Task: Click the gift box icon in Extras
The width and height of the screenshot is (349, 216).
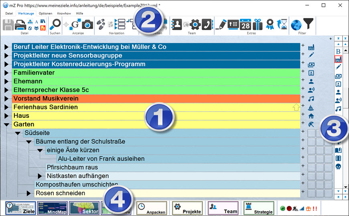Action: 257,24
